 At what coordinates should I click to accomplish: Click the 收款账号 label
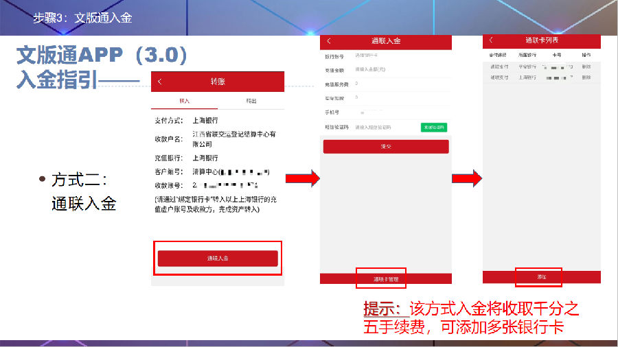pyautogui.click(x=169, y=185)
